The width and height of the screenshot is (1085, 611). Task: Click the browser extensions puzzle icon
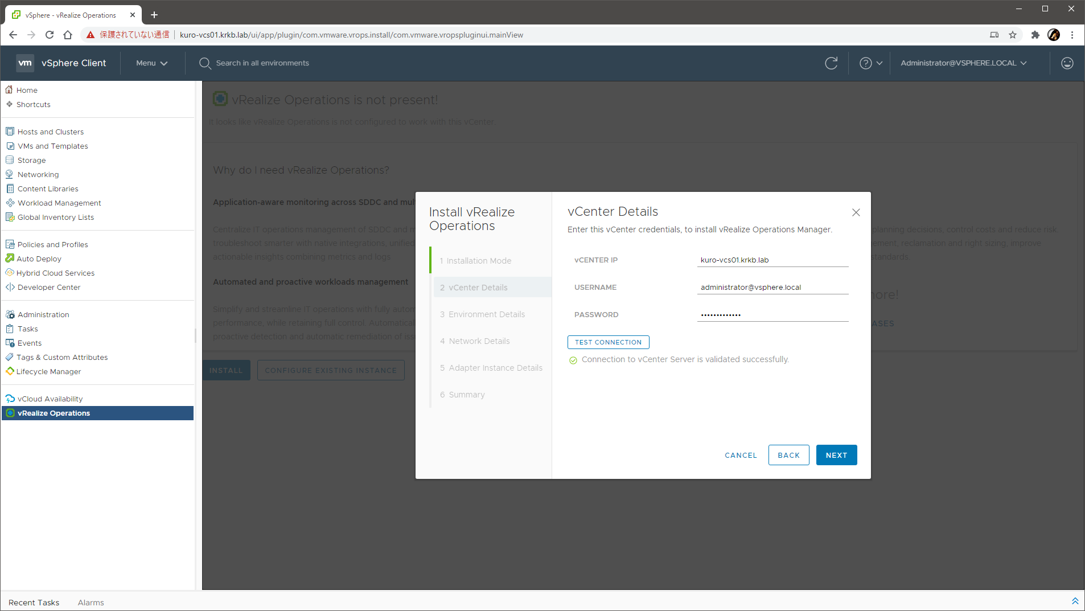pos(1035,35)
